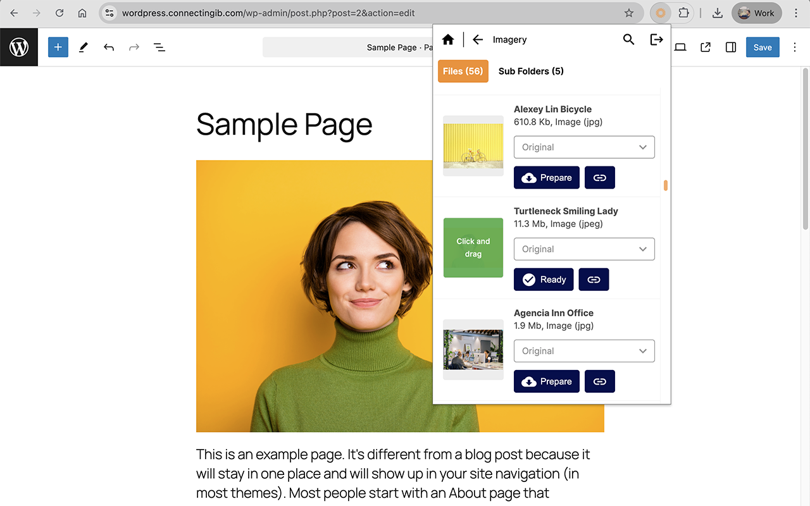The width and height of the screenshot is (810, 506).
Task: Open the Sub Folders (5) tab
Action: pyautogui.click(x=531, y=71)
